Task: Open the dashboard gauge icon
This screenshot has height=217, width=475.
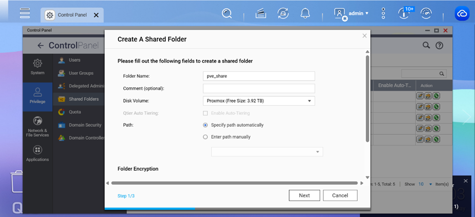Action: pyautogui.click(x=426, y=14)
